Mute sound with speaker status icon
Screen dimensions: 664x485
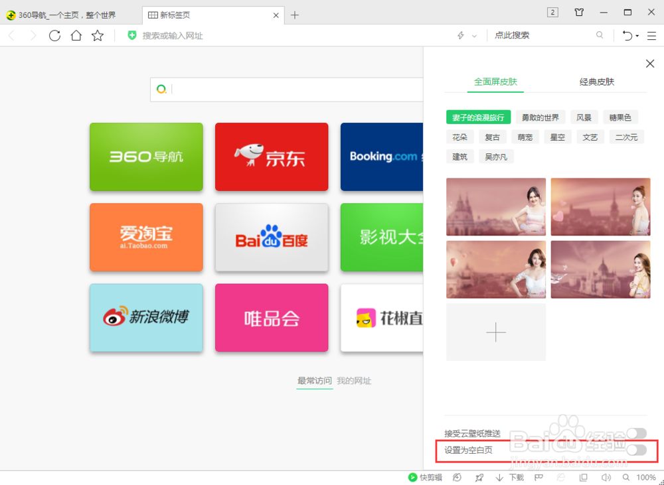click(606, 478)
